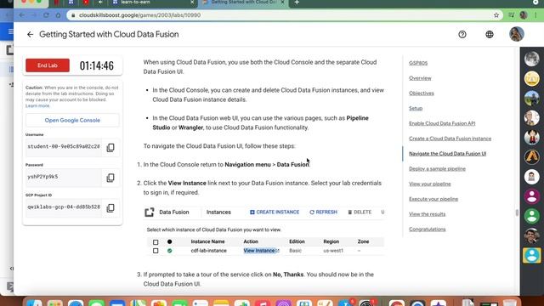Copy the Username with its copy icon
Screen dimensions: 544x306
pos(110,147)
